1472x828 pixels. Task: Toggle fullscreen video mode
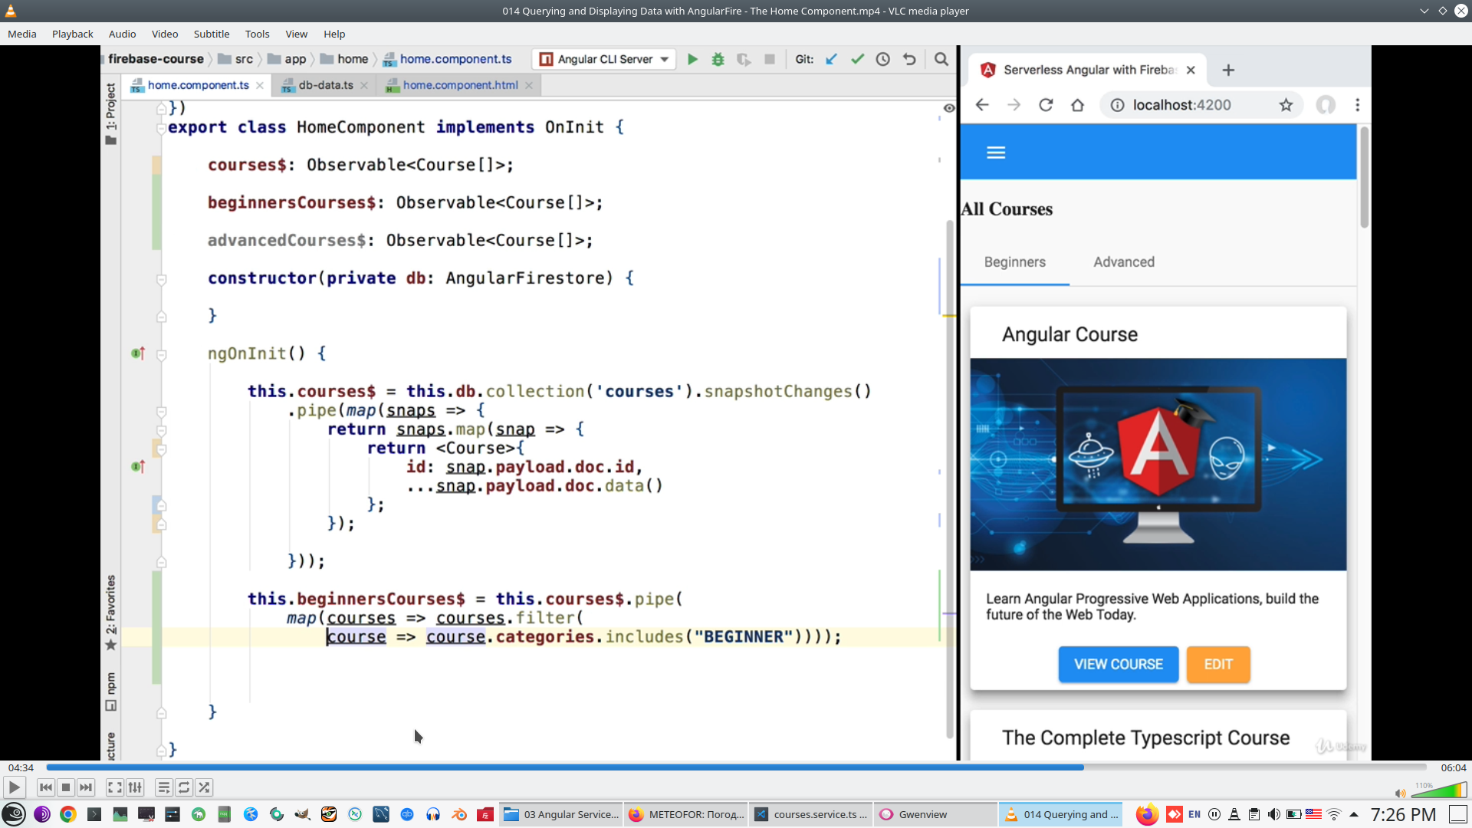pos(114,787)
